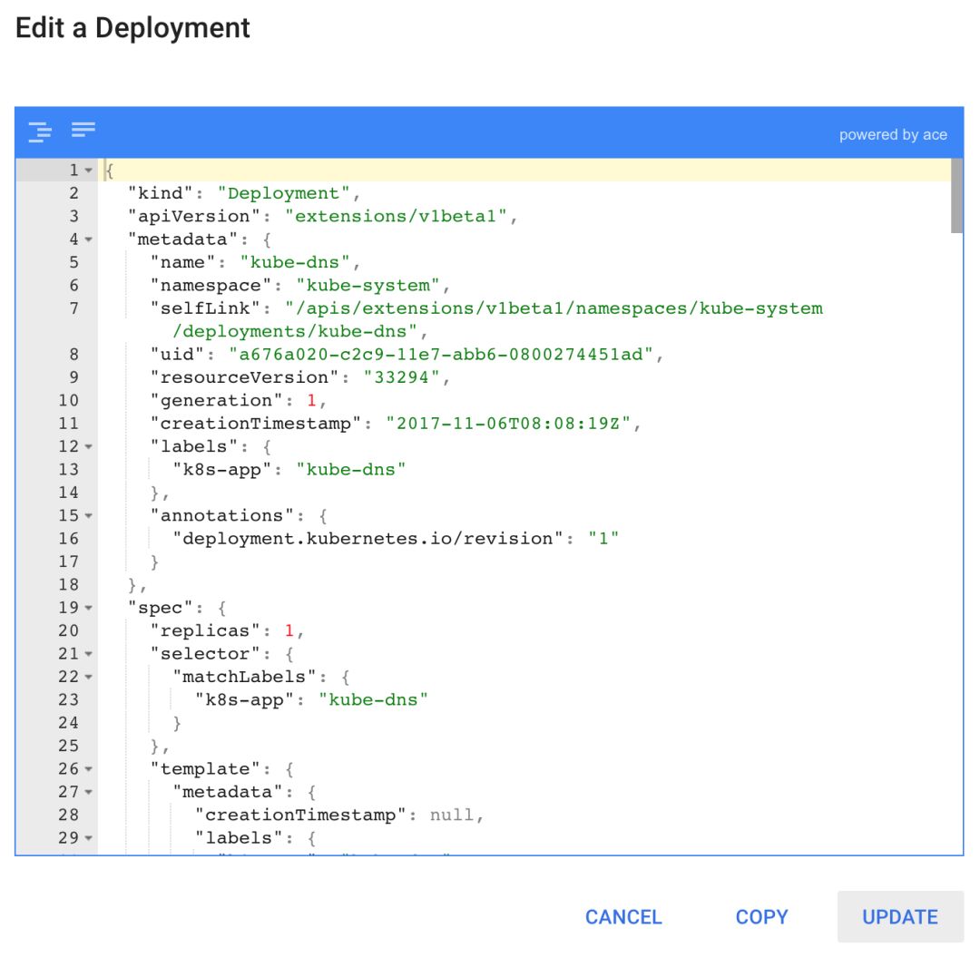Fold the labels block at line 12
The height and width of the screenshot is (957, 980).
(89, 447)
